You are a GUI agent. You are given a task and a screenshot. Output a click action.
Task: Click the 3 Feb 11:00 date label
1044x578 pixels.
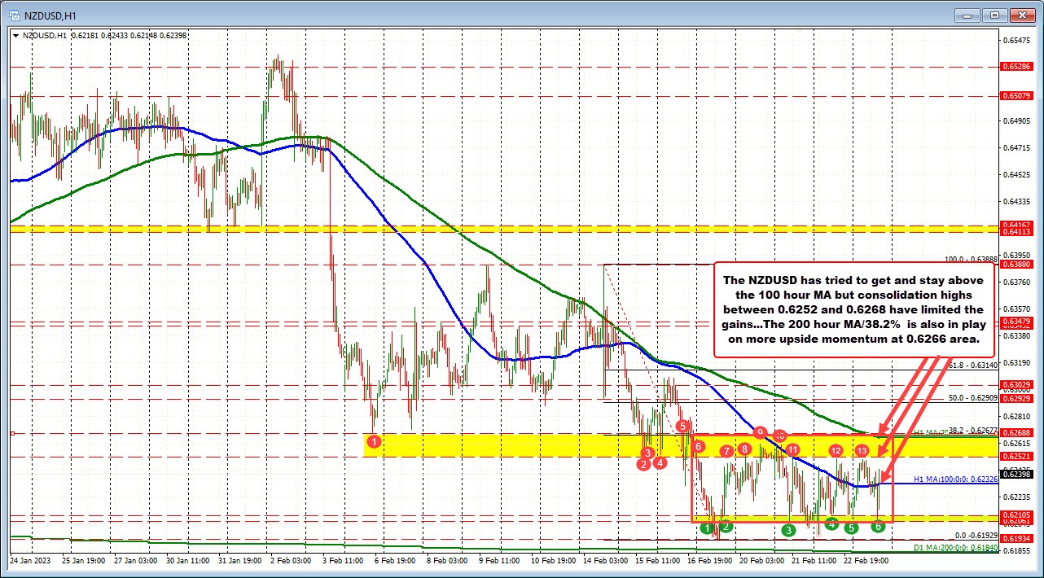click(x=344, y=561)
